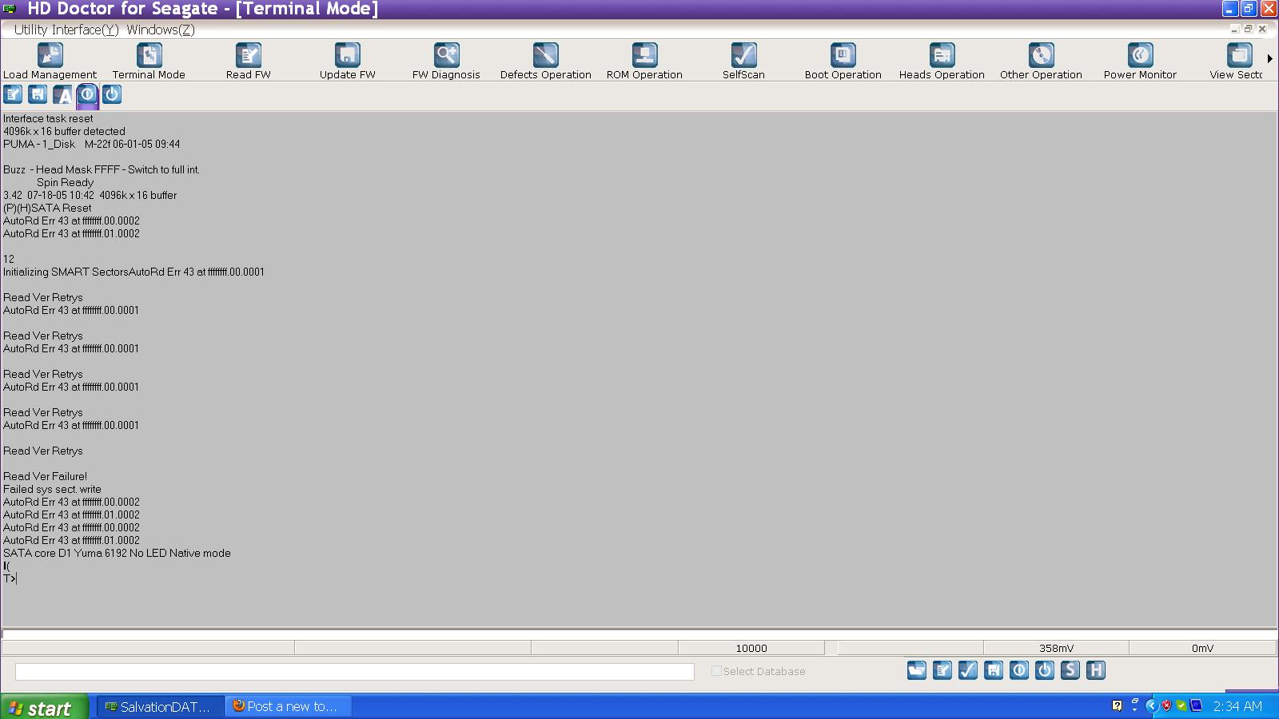This screenshot has height=719, width=1279.
Task: Click the power icon in bottom toolbar
Action: 1045,670
